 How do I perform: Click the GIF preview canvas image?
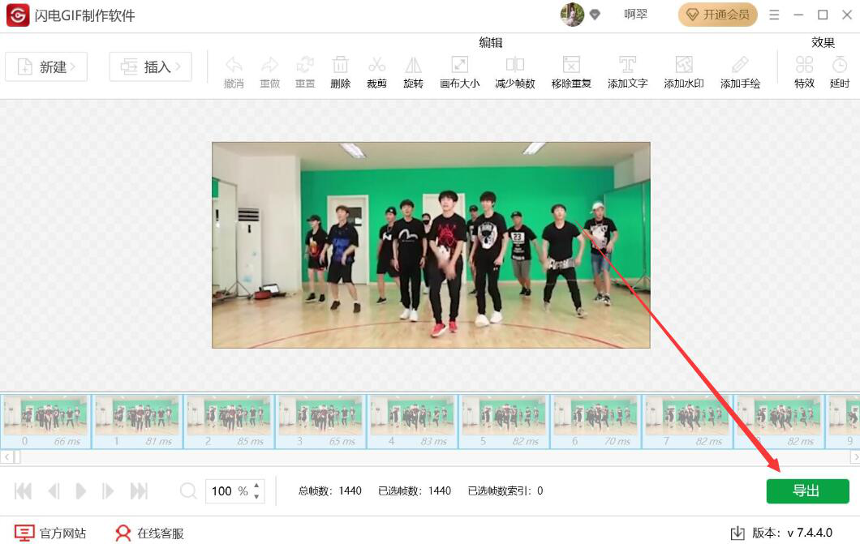pos(431,245)
